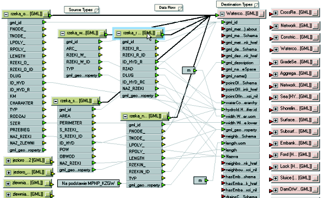Image resolution: width=322 pixels, height=198 pixels.
Task: Collapse the rzeka_s feature type
Action: click(56, 101)
